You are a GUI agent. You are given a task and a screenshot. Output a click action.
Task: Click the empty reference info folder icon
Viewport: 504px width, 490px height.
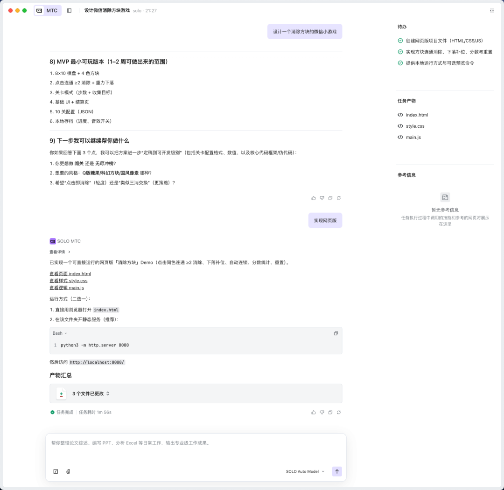click(x=445, y=197)
